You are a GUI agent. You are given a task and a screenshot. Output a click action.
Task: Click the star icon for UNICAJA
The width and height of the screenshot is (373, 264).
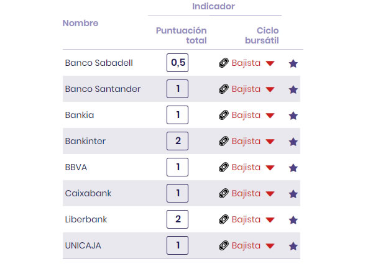[293, 246]
